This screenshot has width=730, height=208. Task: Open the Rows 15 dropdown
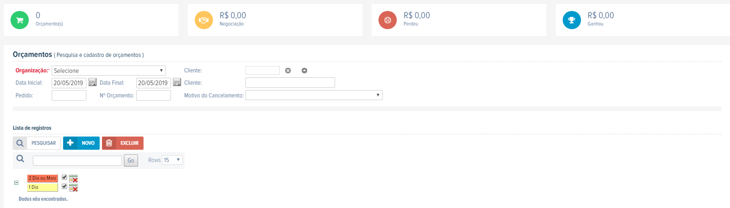pos(172,160)
